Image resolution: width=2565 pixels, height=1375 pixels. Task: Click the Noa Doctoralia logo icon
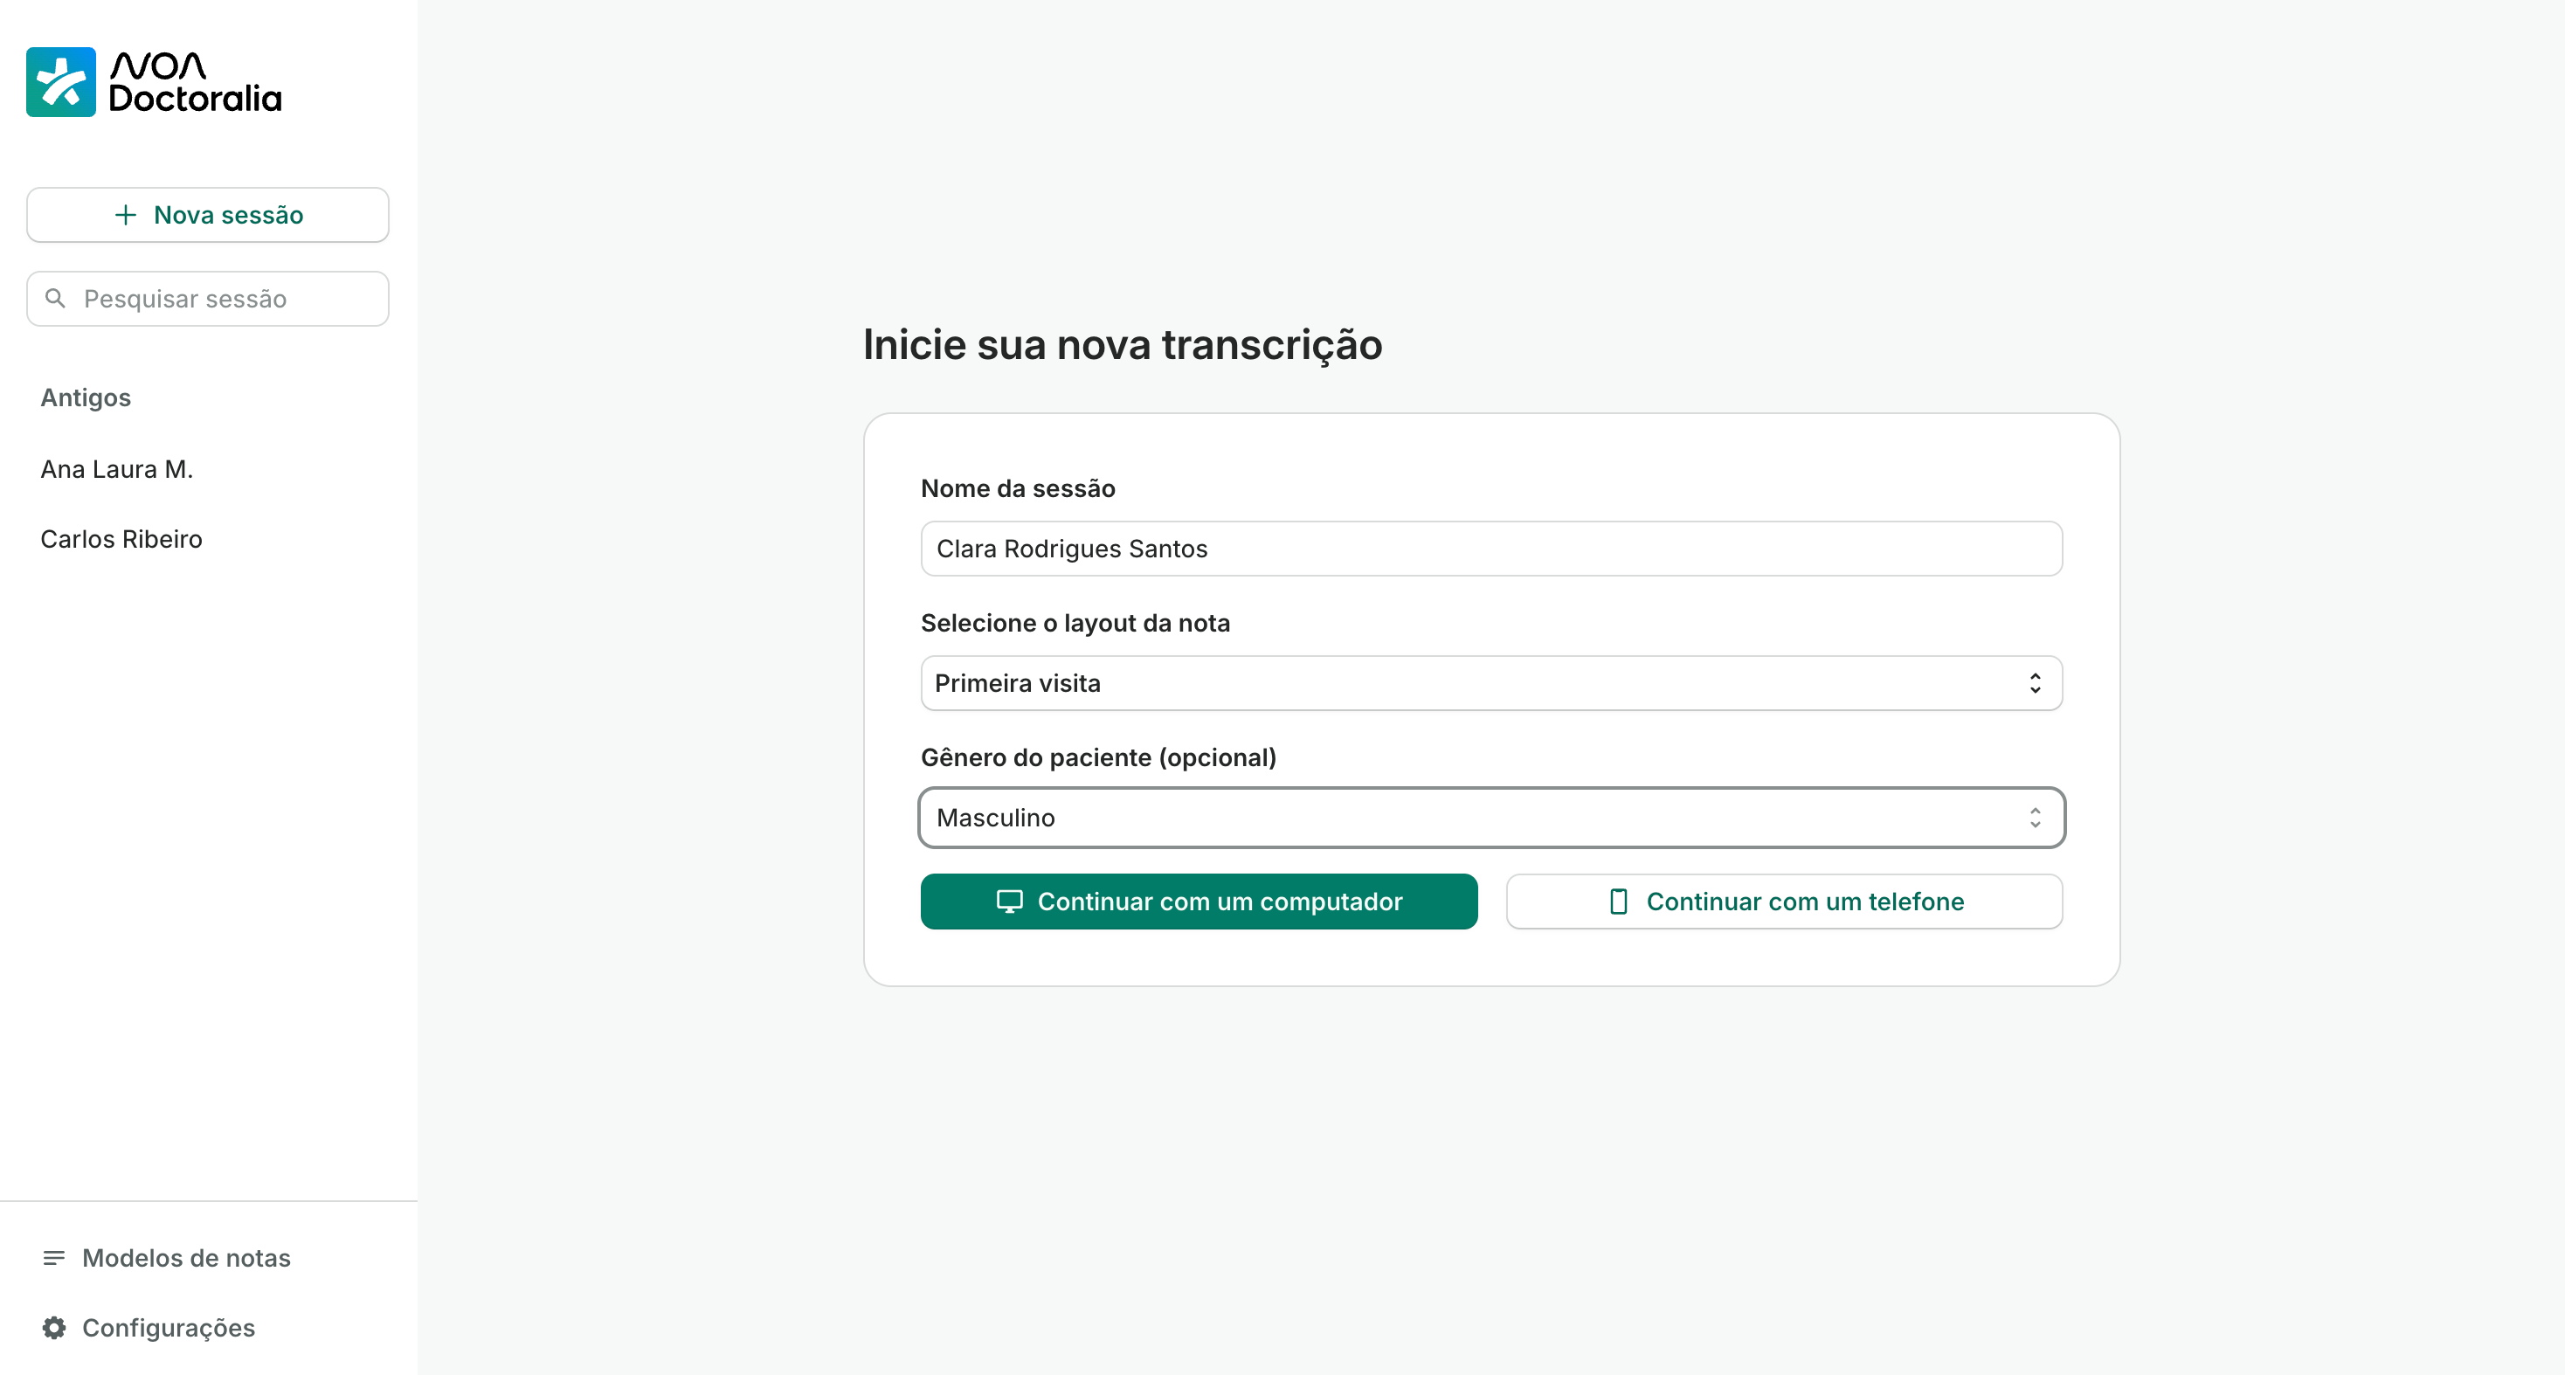(61, 81)
